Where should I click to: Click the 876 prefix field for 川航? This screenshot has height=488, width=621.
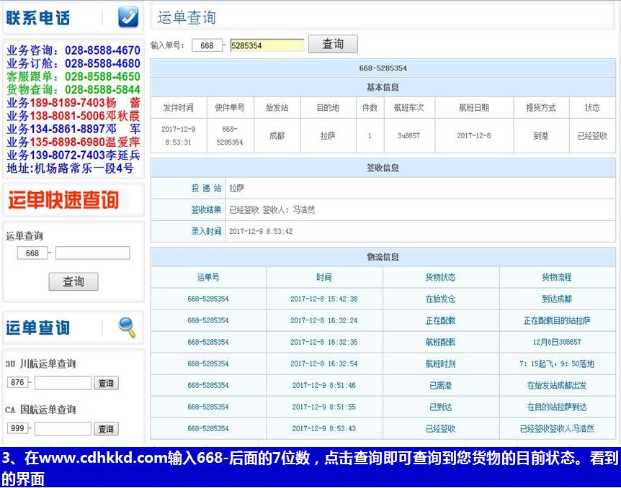(18, 383)
